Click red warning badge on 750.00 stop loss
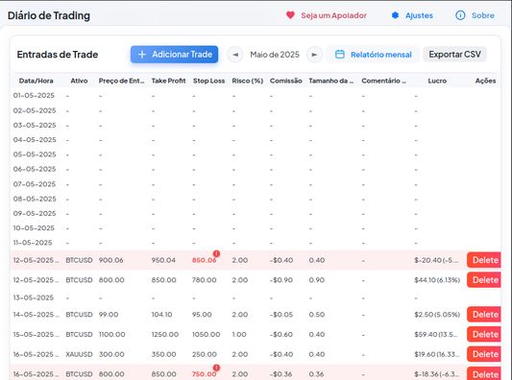 [x=216, y=368]
